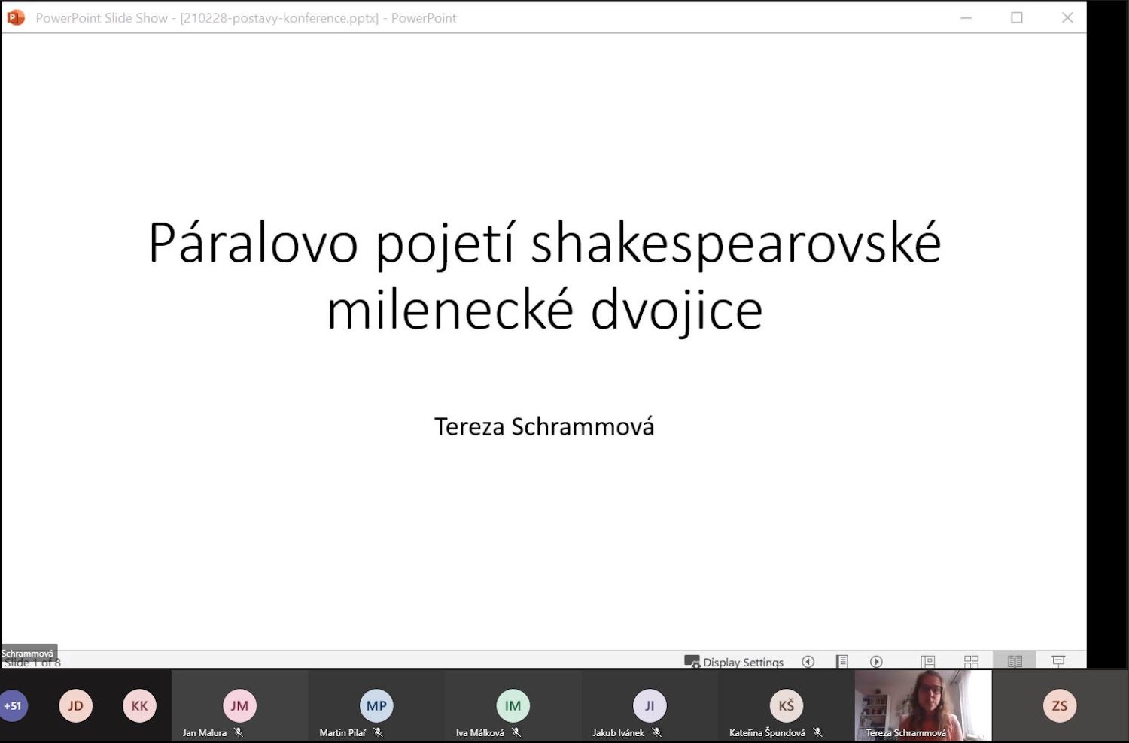Select Iva Málková participant tile
The height and width of the screenshot is (743, 1129).
coord(513,706)
